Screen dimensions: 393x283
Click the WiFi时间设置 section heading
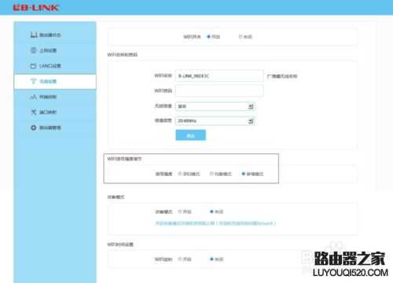tap(120, 244)
